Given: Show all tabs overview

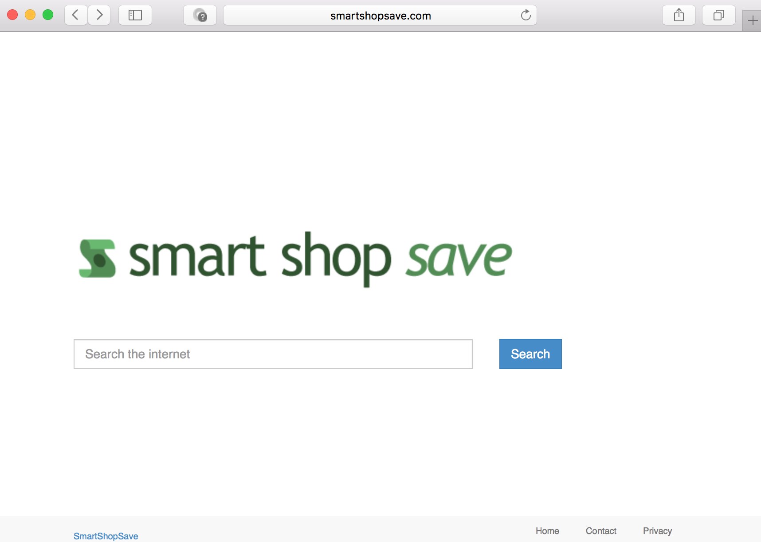Looking at the screenshot, I should click(x=718, y=16).
